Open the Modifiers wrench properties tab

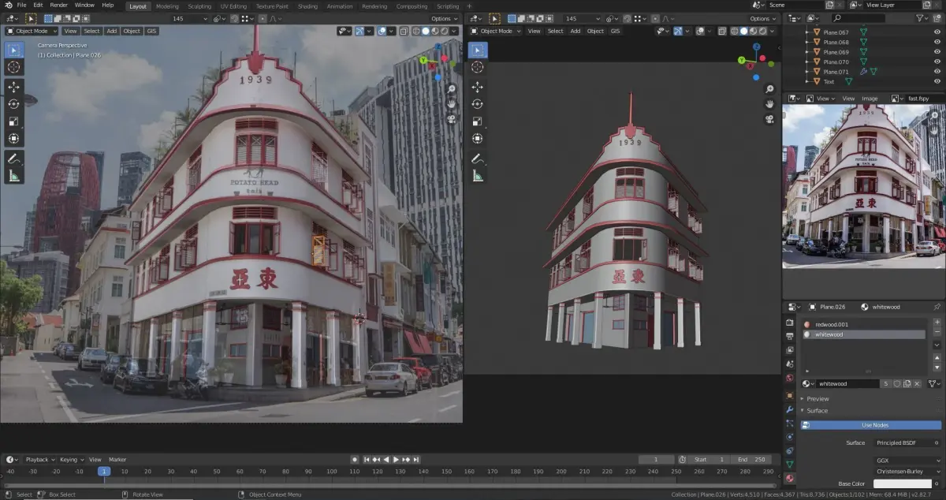(x=789, y=409)
